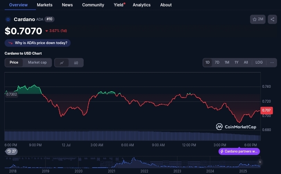Set chart range to 1Y

click(236, 62)
